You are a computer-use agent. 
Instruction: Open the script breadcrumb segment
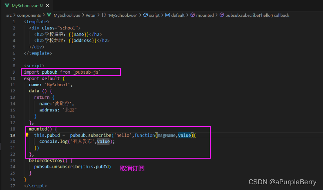click(154, 15)
